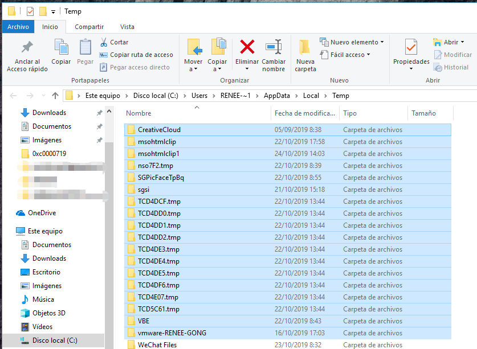The width and height of the screenshot is (477, 349).
Task: Click the back navigation arrow
Action: pyautogui.click(x=13, y=96)
